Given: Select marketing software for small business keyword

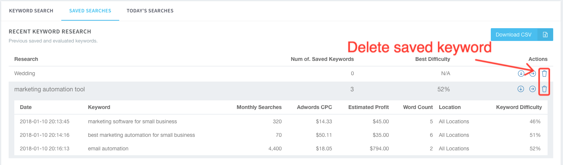Looking at the screenshot, I should tap(132, 121).
